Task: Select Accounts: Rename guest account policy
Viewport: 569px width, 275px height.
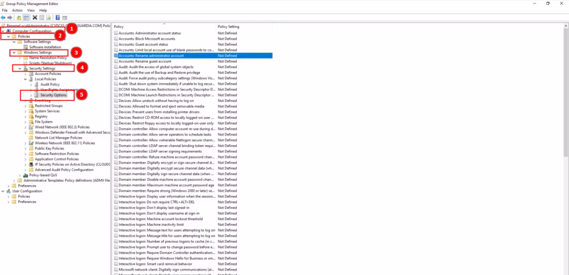Action: tap(146, 61)
